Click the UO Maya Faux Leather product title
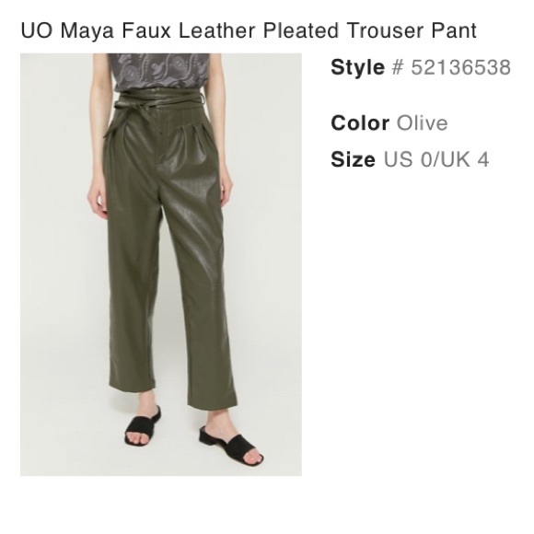 click(249, 30)
